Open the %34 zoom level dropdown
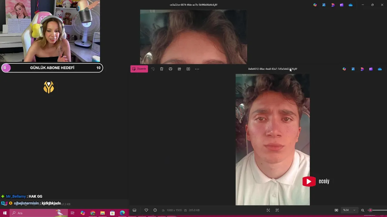 click(x=349, y=210)
